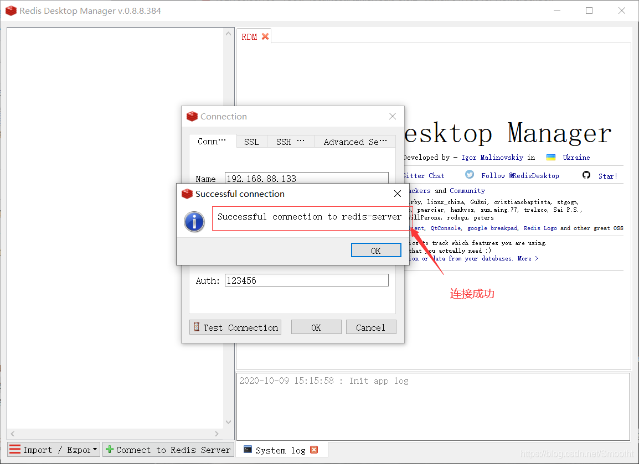This screenshot has width=639, height=464.
Task: Click OK in Successful connection dialog
Action: (376, 251)
